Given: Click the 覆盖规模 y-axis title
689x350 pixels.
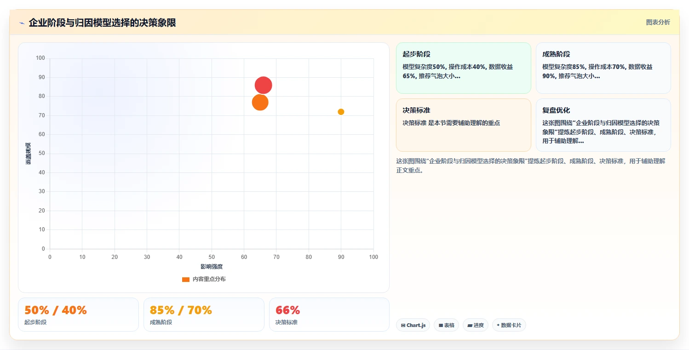Looking at the screenshot, I should pos(29,154).
